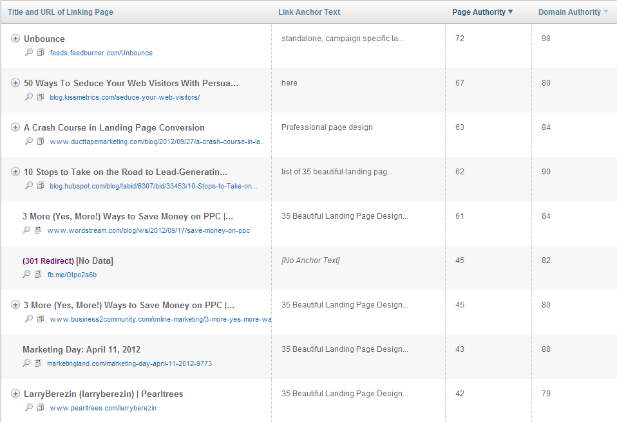Click Domain Authority value 88
This screenshot has height=422, width=617.
tap(546, 349)
